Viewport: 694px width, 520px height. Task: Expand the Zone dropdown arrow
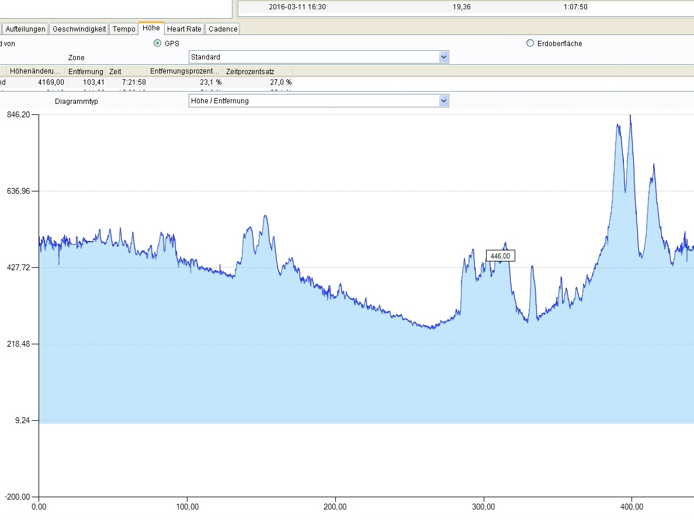[443, 57]
